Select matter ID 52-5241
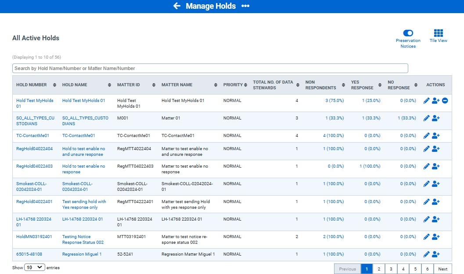This screenshot has width=464, height=274. point(125,254)
